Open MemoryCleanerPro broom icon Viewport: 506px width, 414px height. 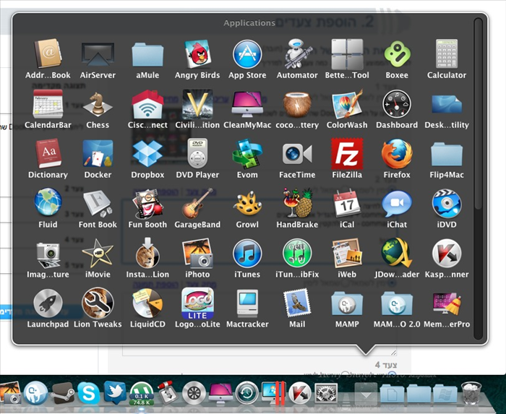[447, 303]
